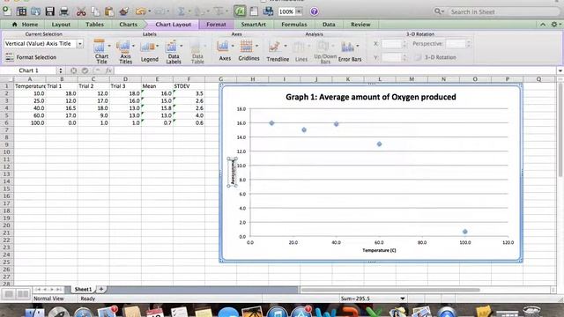Click the fx icon in formula bar

tap(108, 70)
